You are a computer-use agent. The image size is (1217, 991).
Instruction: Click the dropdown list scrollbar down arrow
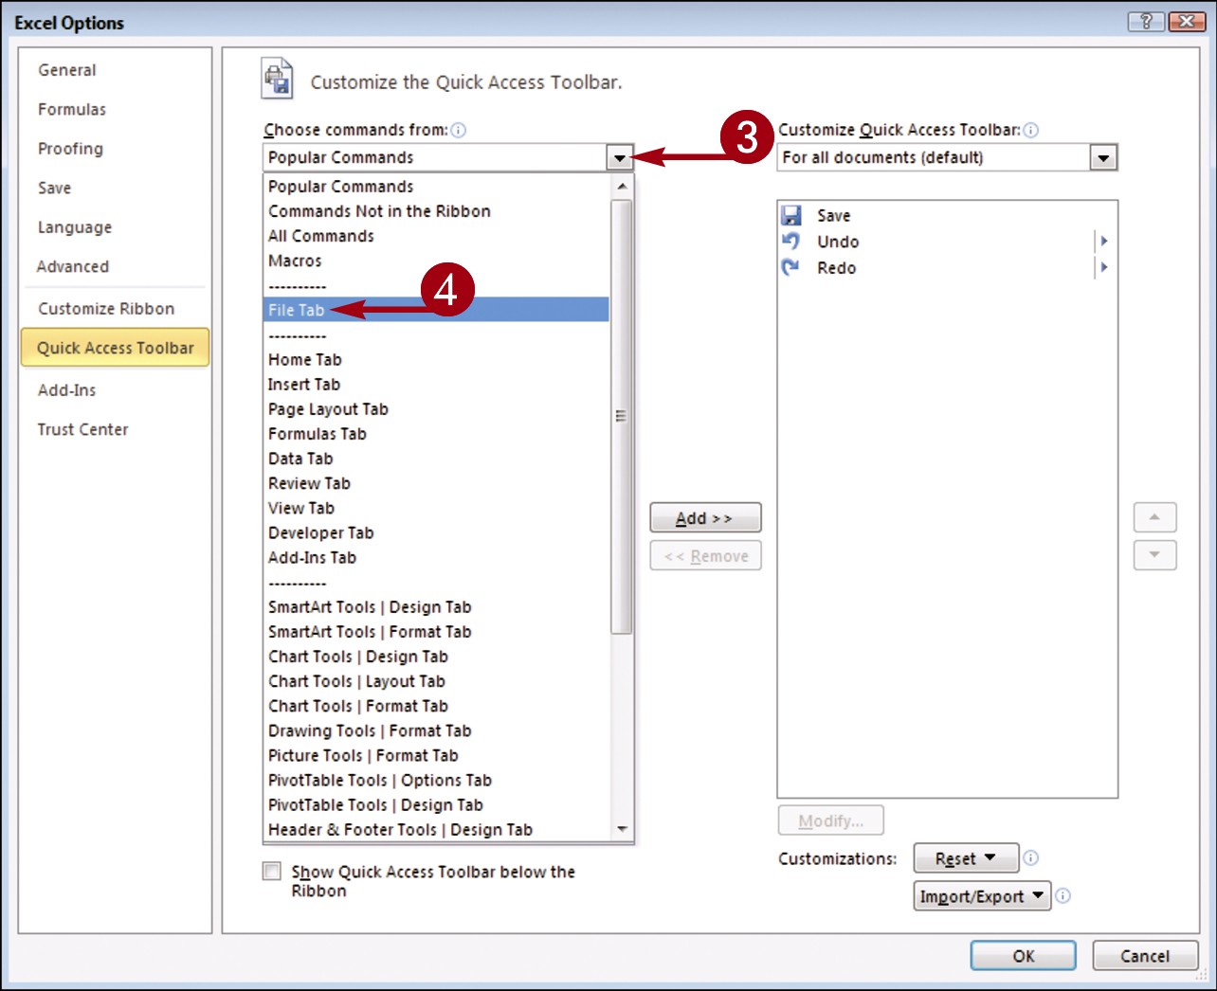(622, 829)
